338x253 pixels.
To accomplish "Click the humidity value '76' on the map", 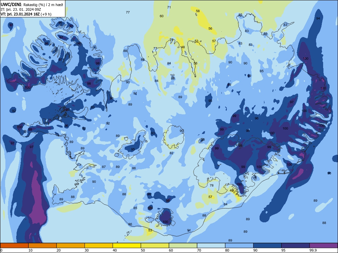I will [171, 39].
